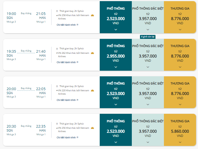Select Thương Gia 8.776.000 fare on 19:00 flight
The image size is (198, 149).
coord(180,17)
